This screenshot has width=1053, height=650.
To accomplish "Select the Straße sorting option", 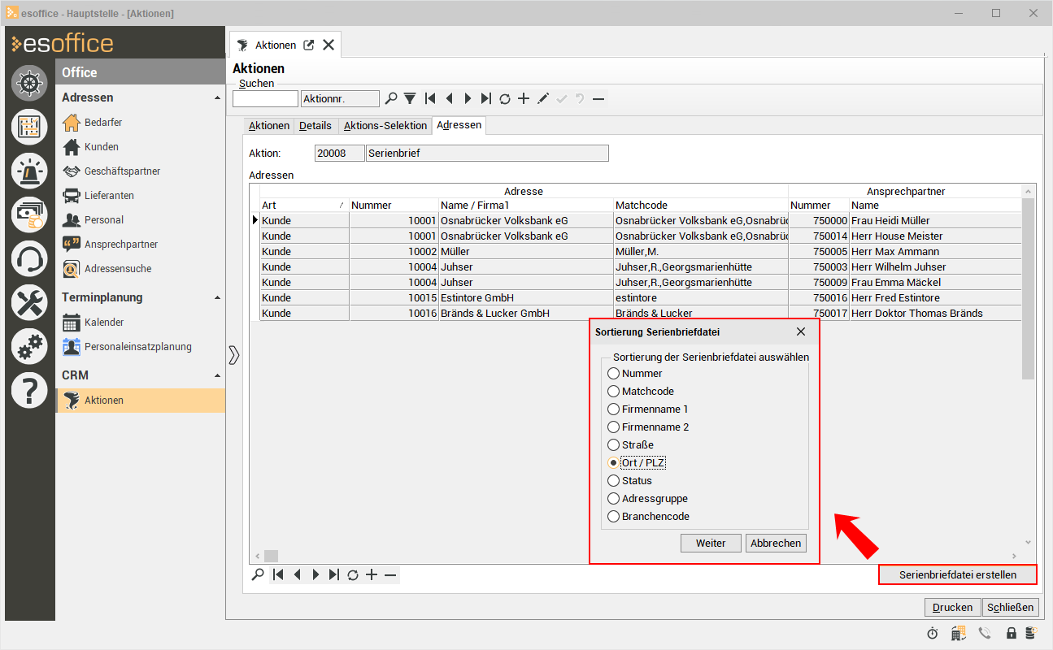I will click(x=631, y=445).
